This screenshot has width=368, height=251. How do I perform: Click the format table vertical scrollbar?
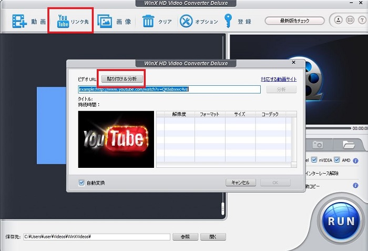pyautogui.click(x=294, y=139)
